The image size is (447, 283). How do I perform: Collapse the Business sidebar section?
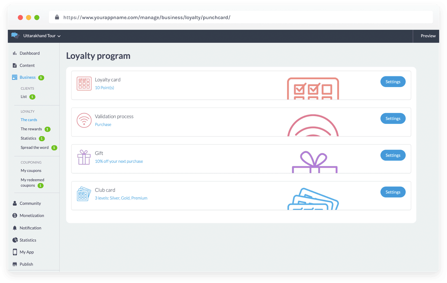coord(27,77)
